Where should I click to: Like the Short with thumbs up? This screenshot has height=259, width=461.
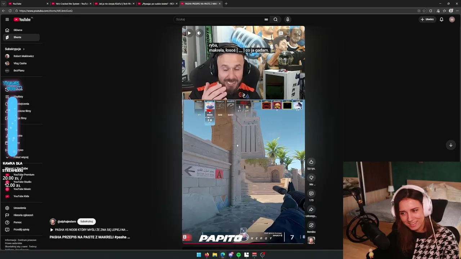click(311, 162)
